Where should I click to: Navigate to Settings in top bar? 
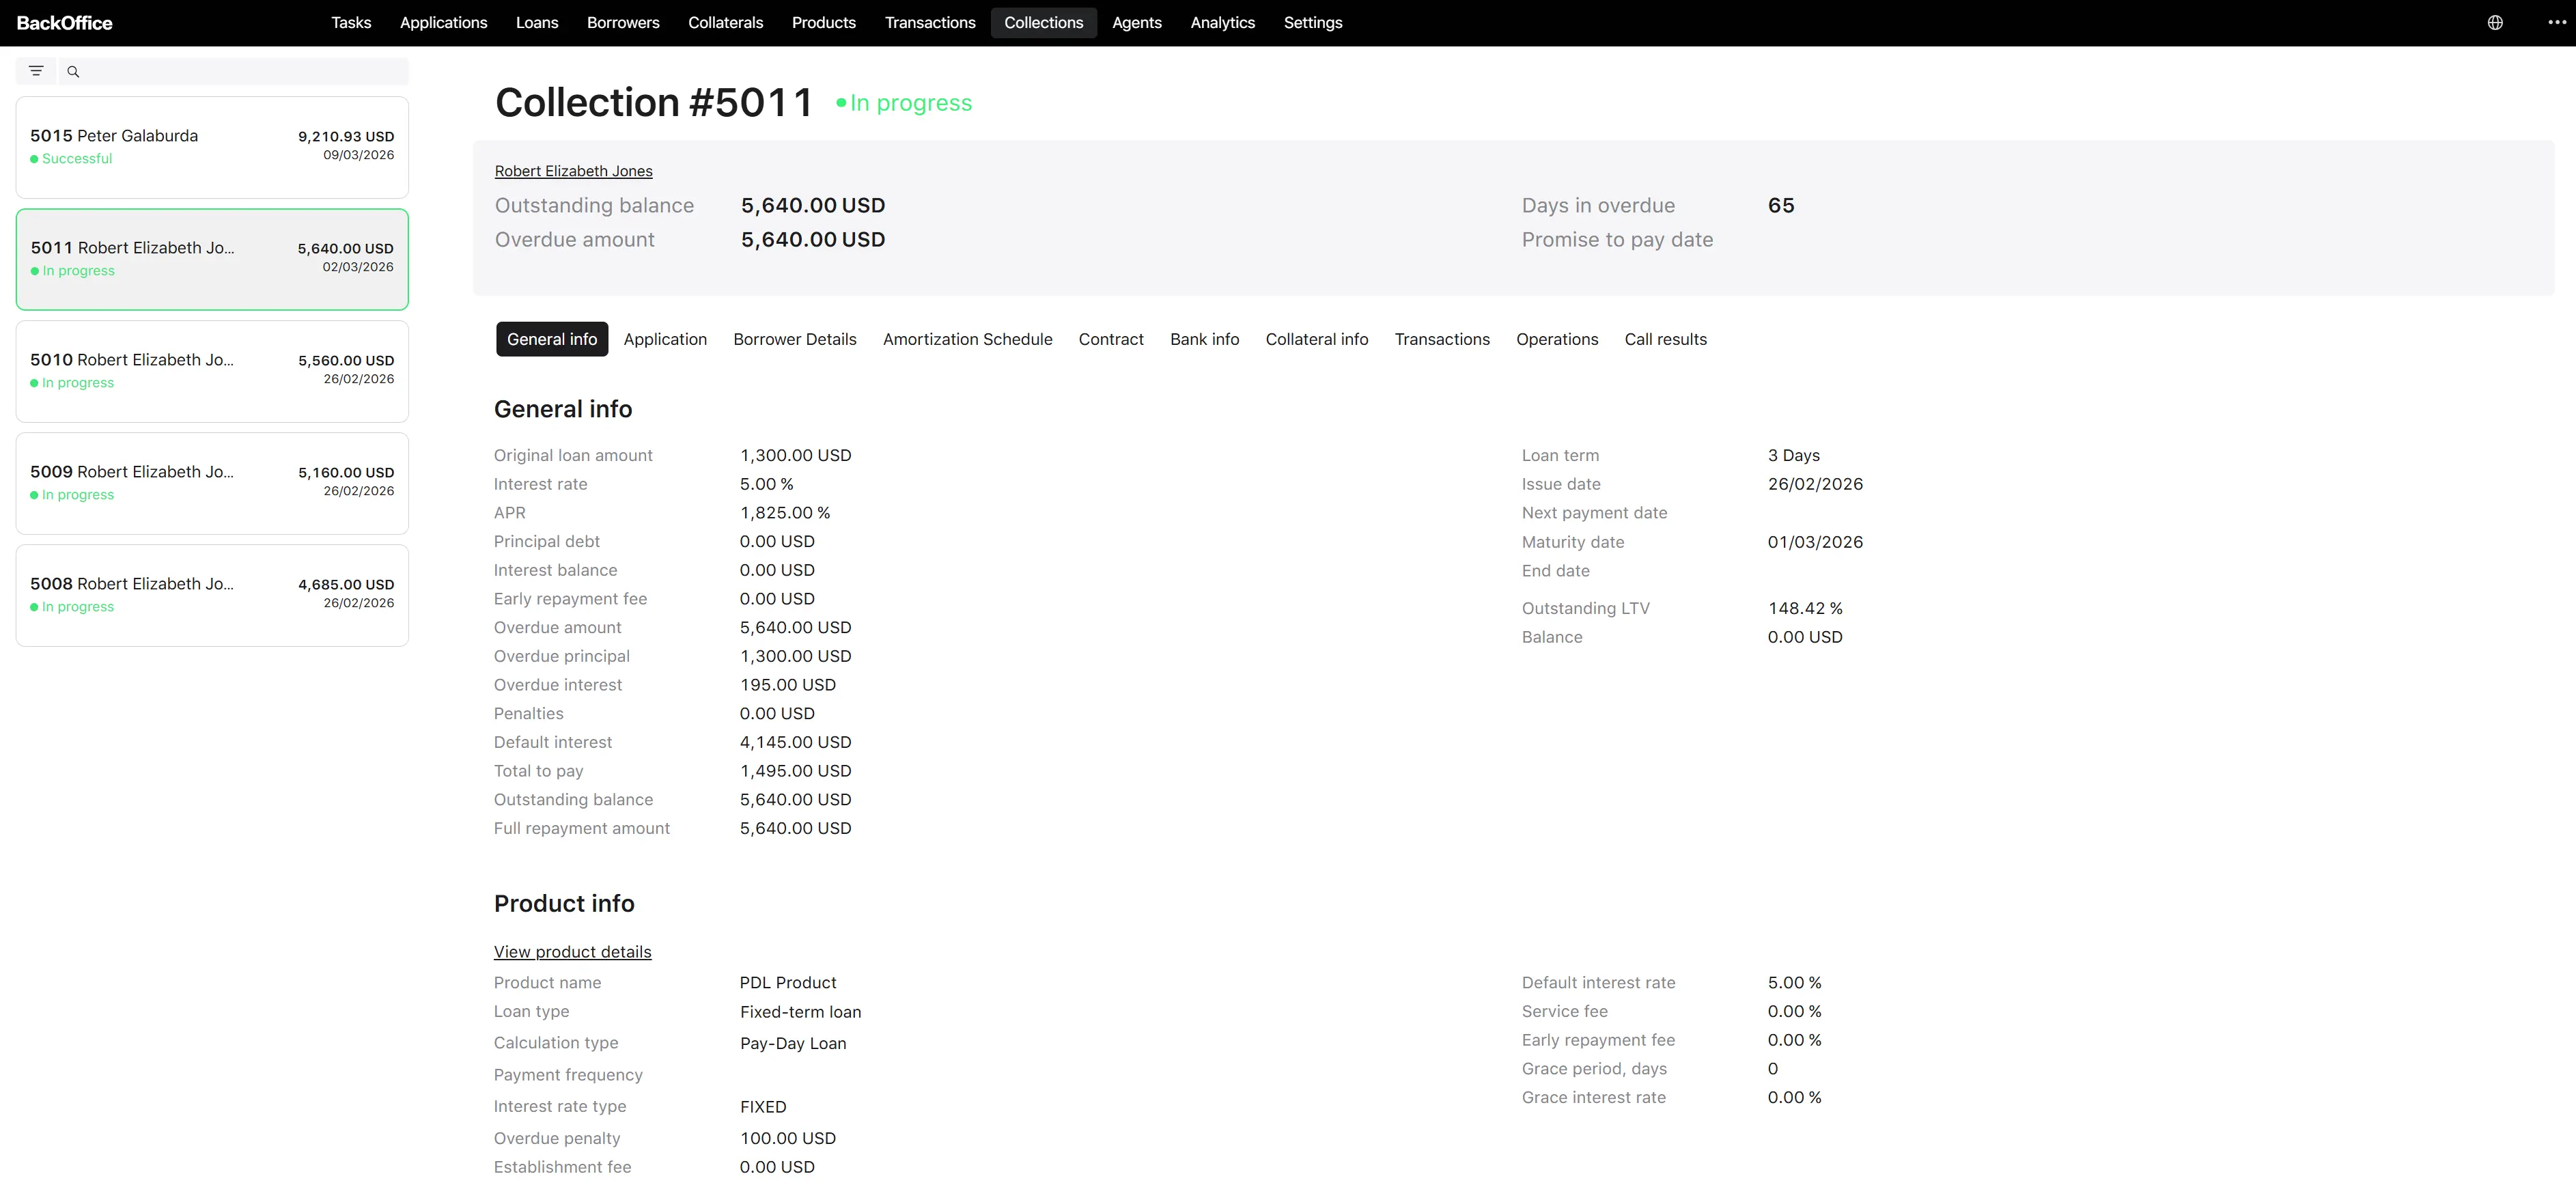(x=1312, y=22)
